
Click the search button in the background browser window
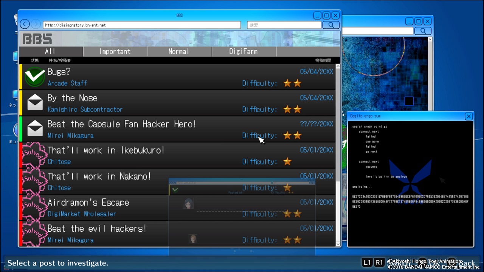[x=423, y=31]
